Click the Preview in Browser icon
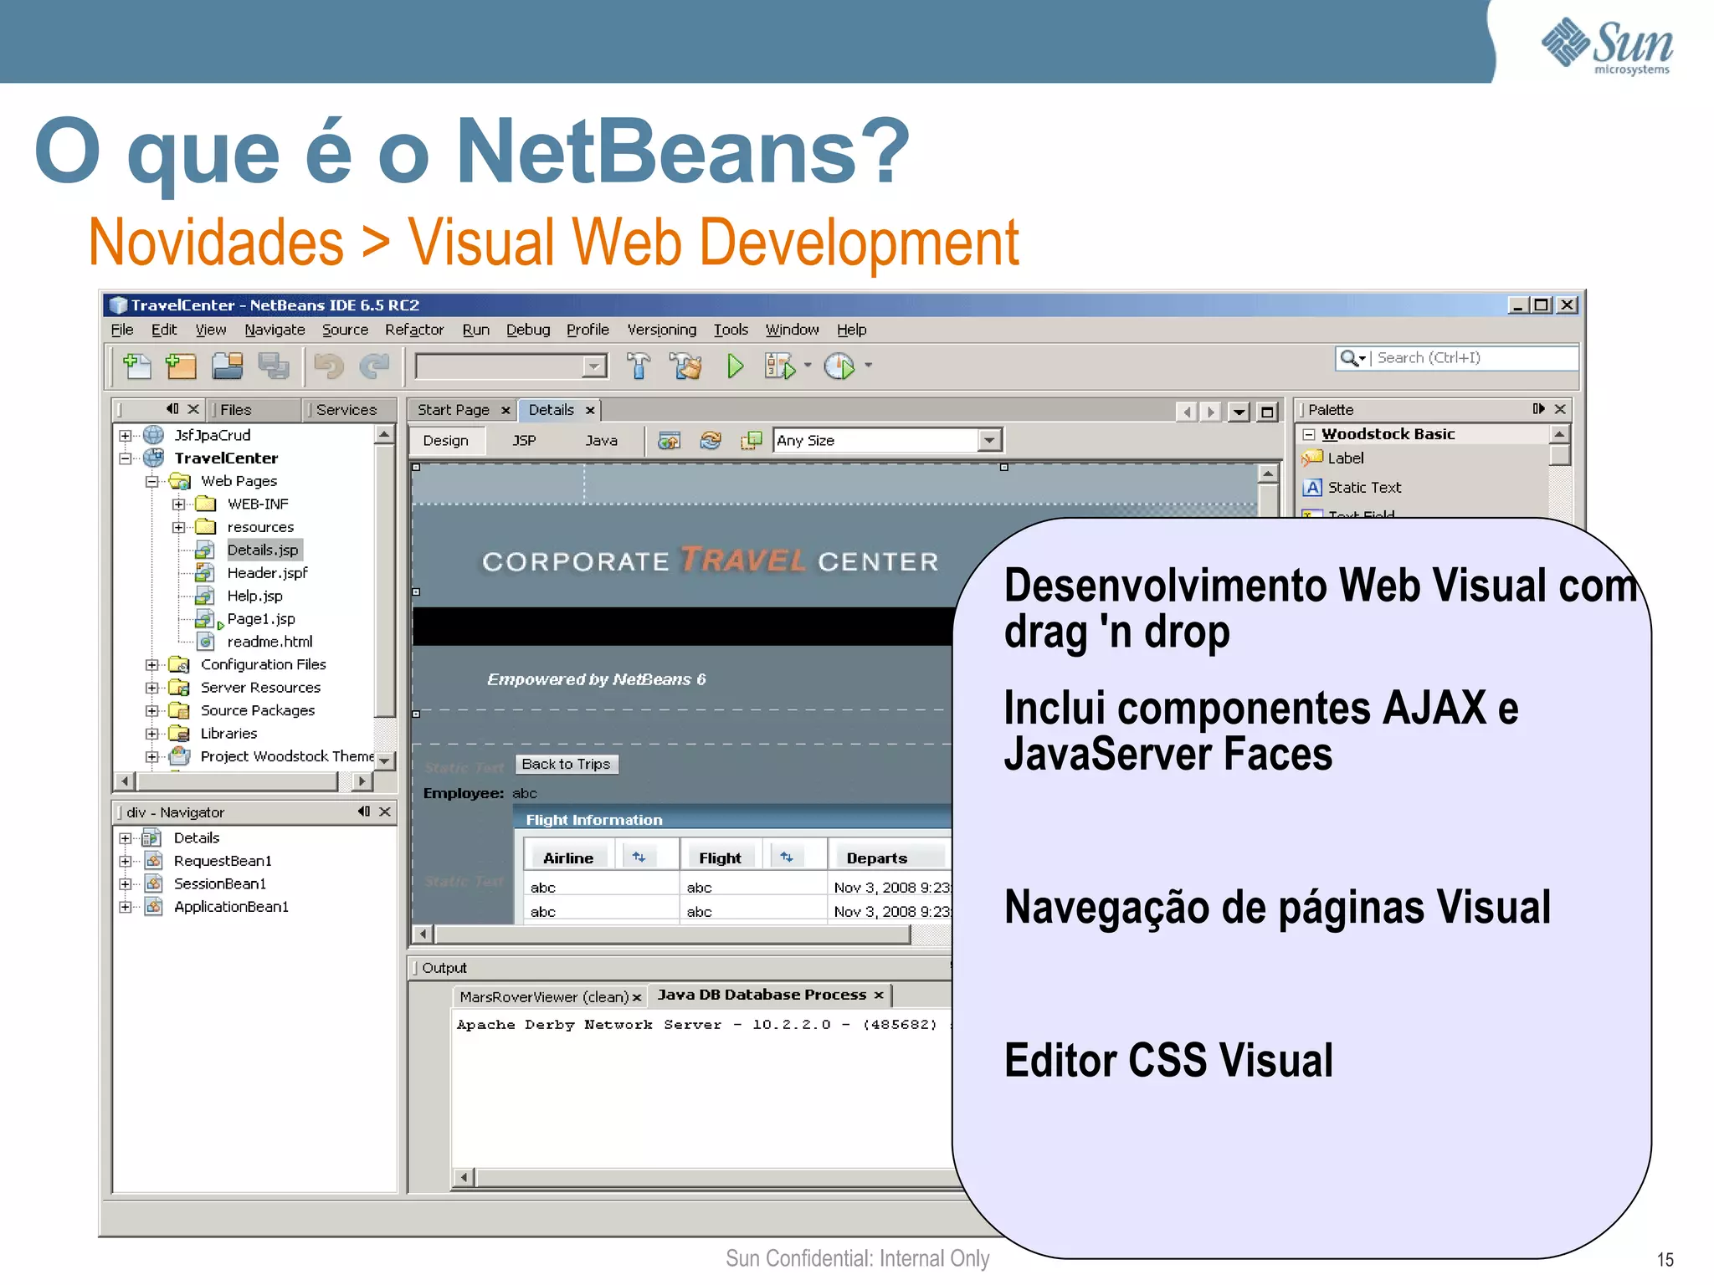Viewport: 1714px width, 1285px height. pos(669,440)
